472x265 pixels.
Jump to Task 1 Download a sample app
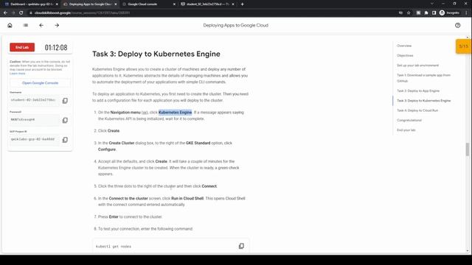(x=423, y=78)
